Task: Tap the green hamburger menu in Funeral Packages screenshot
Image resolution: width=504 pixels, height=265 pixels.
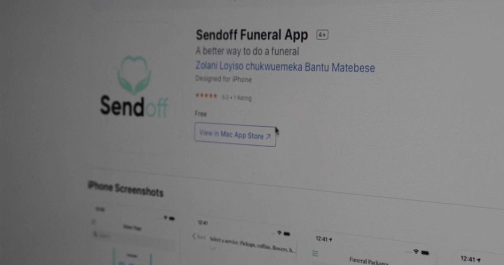Action: point(315,253)
